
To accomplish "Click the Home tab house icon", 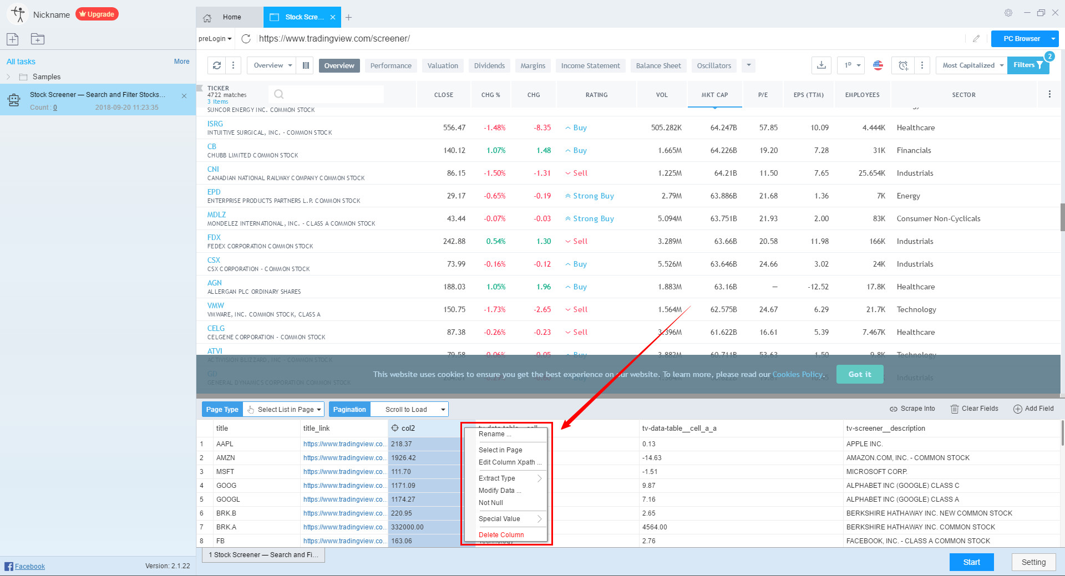I will 207,18.
